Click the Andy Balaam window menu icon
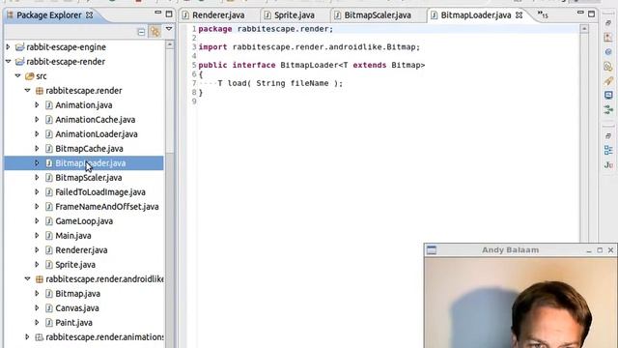618x348 pixels. coord(432,250)
